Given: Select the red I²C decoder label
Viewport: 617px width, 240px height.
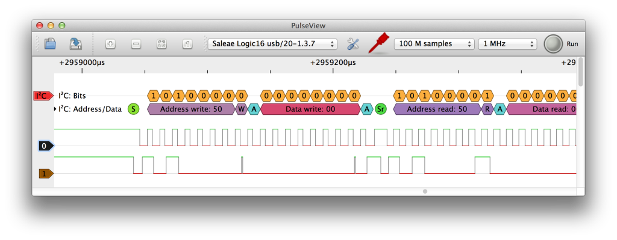Looking at the screenshot, I should pyautogui.click(x=43, y=96).
